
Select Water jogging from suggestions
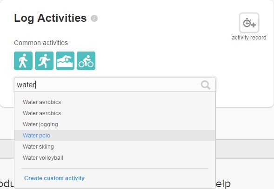click(115, 124)
